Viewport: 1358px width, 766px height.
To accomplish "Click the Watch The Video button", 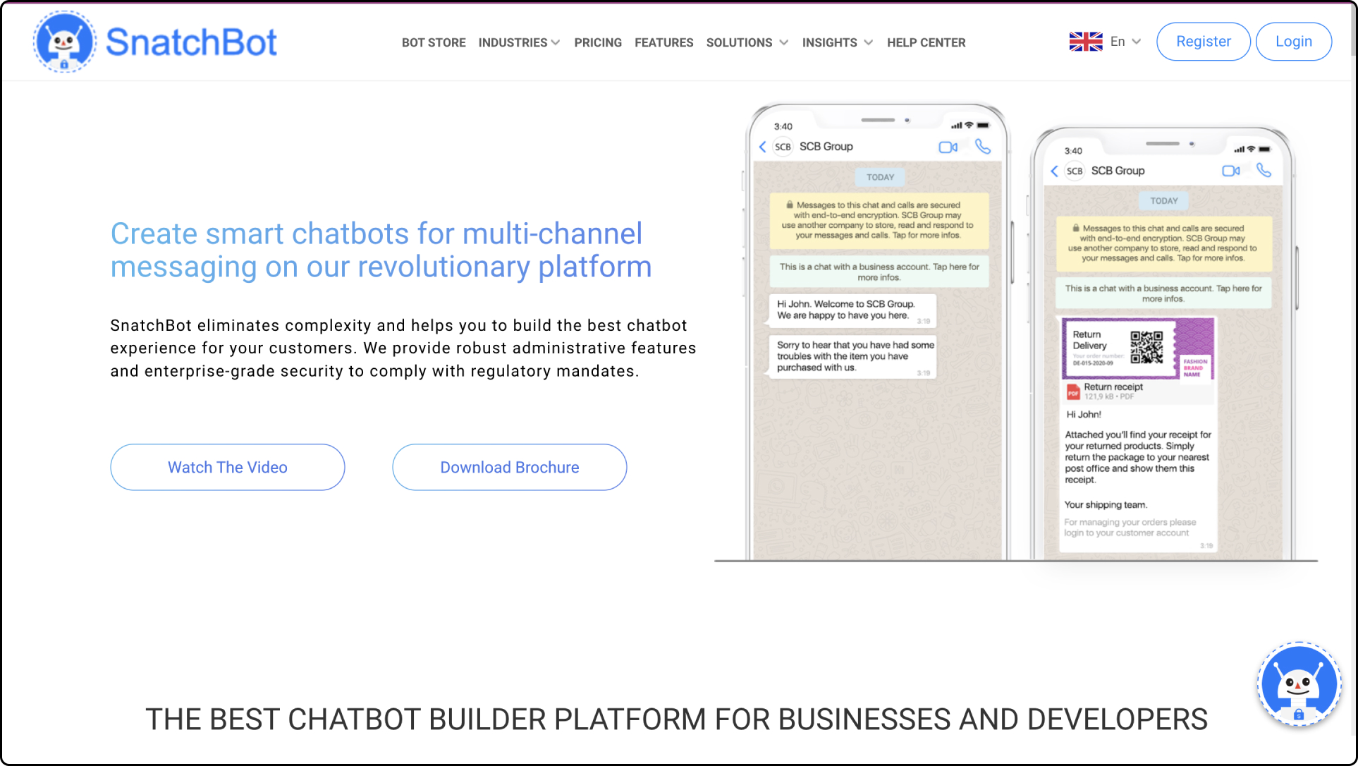I will point(226,466).
